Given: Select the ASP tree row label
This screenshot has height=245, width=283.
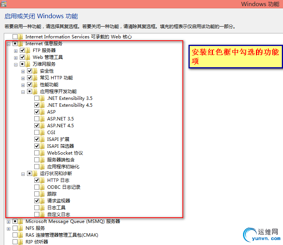Looking at the screenshot, I should 51,112.
